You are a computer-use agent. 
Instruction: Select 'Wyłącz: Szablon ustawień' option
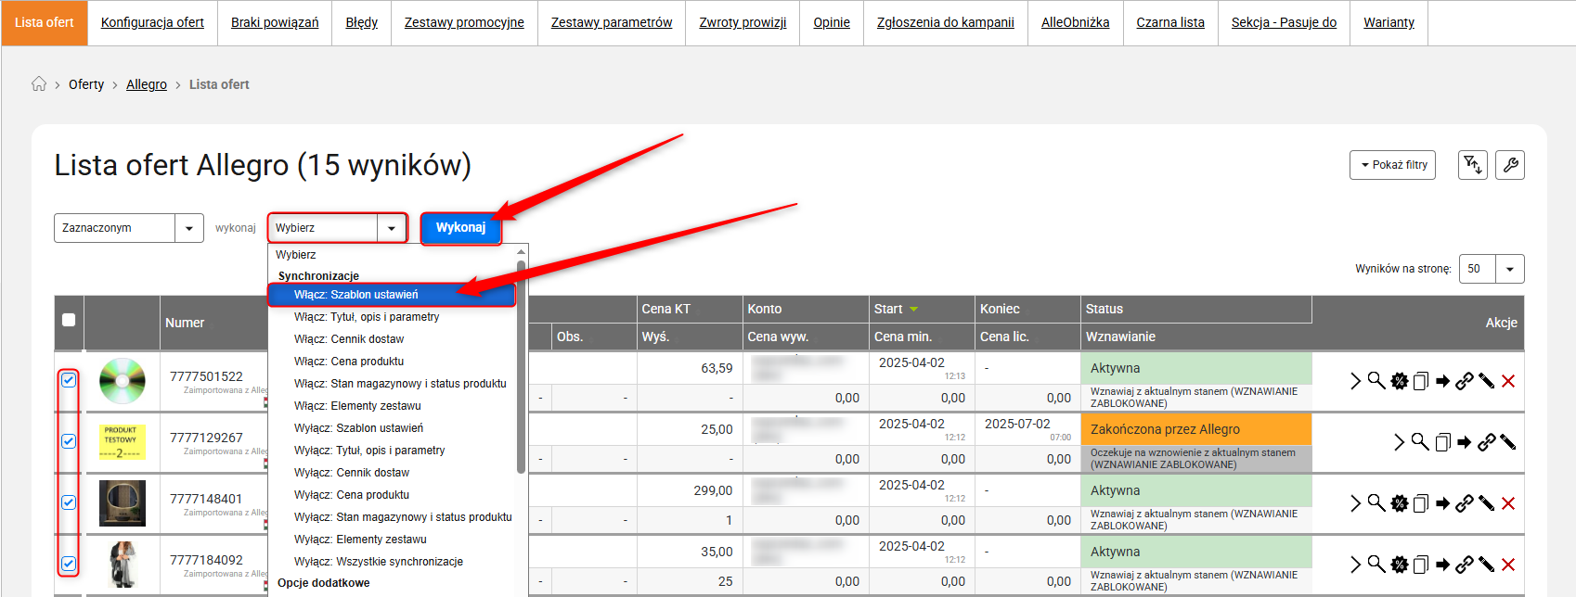pyautogui.click(x=392, y=428)
